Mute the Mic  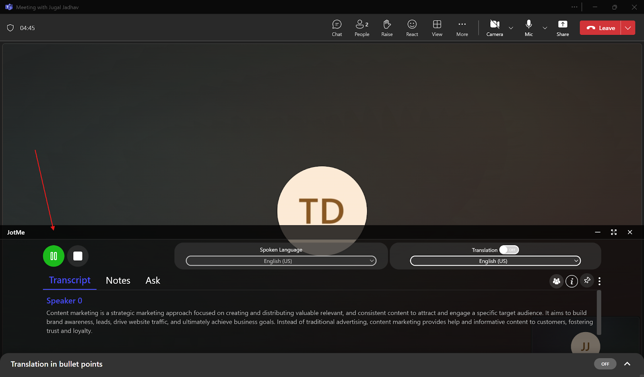(x=529, y=28)
